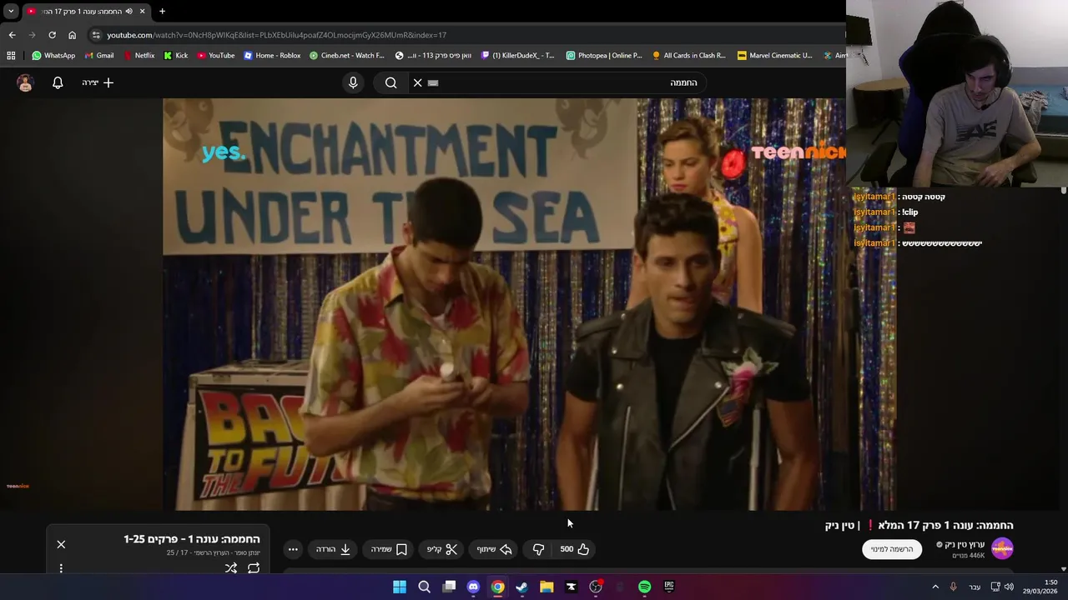Viewport: 1068px width, 600px height.
Task: Open the All Cards in Clash Royale bookmark
Action: [x=689, y=56]
